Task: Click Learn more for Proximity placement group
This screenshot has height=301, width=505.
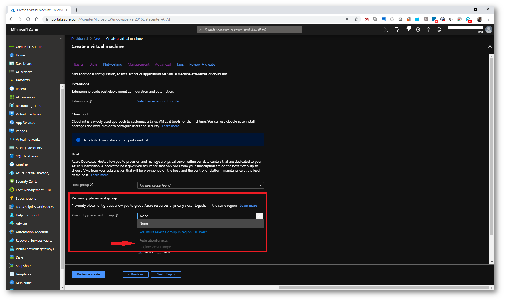Action: [248, 206]
